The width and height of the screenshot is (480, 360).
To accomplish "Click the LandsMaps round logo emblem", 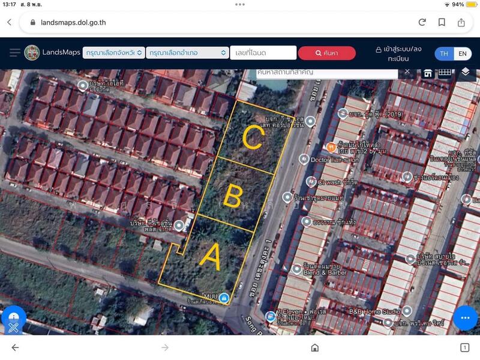I will point(32,53).
